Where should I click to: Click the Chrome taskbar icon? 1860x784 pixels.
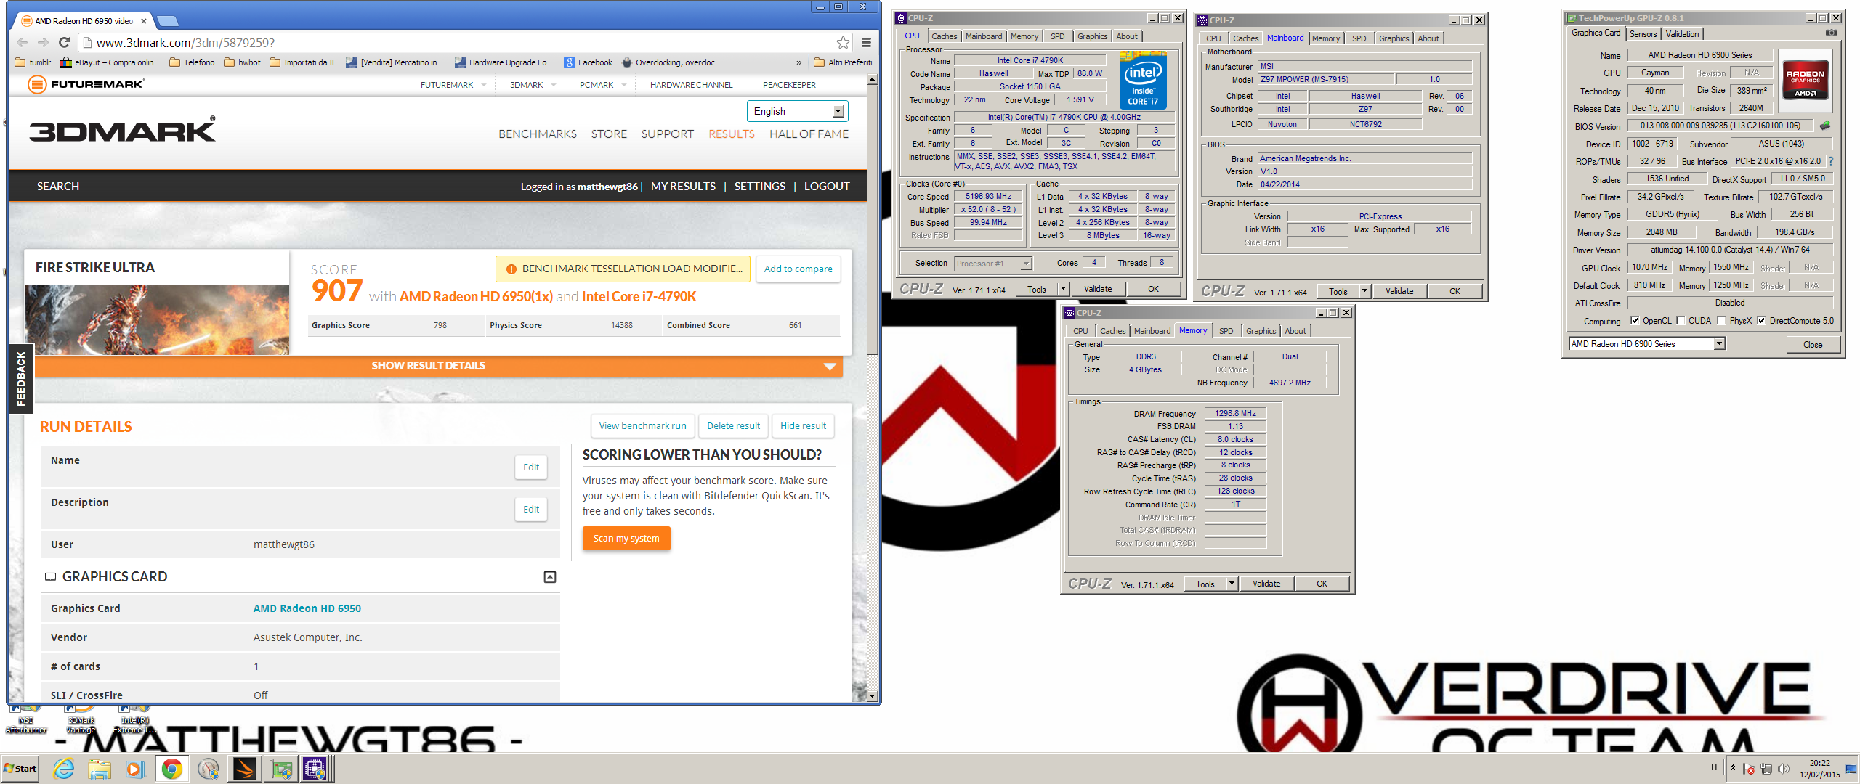pos(172,769)
